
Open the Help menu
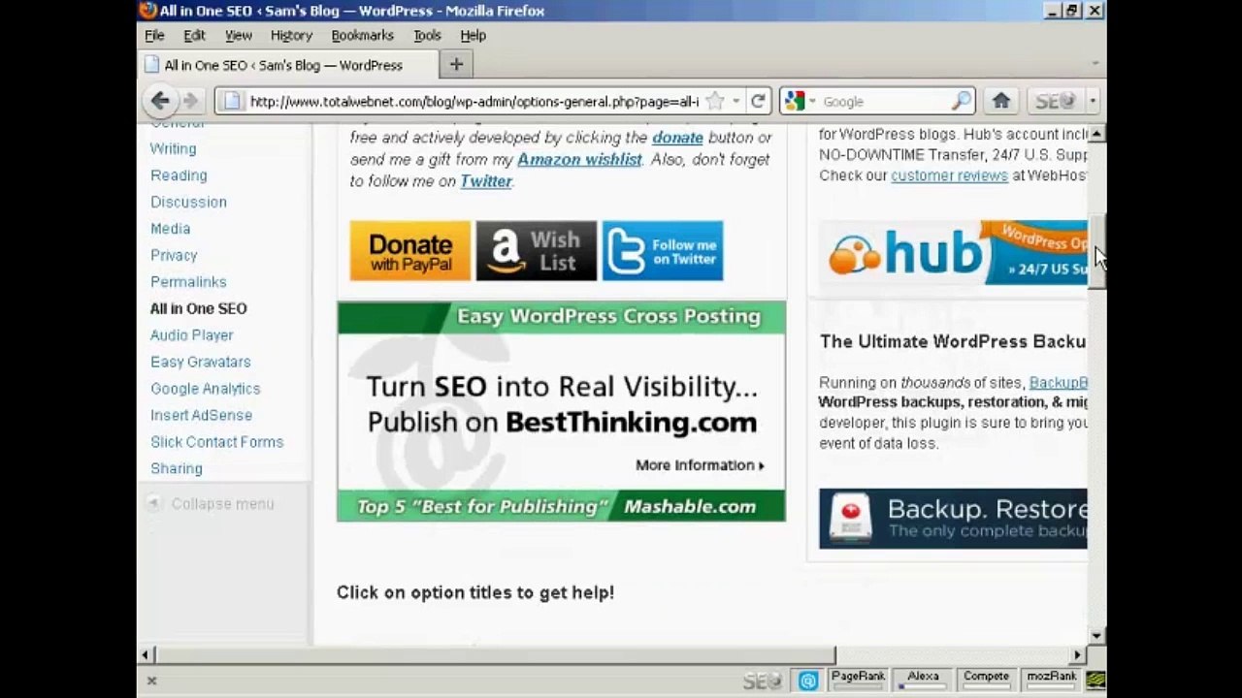pos(473,35)
